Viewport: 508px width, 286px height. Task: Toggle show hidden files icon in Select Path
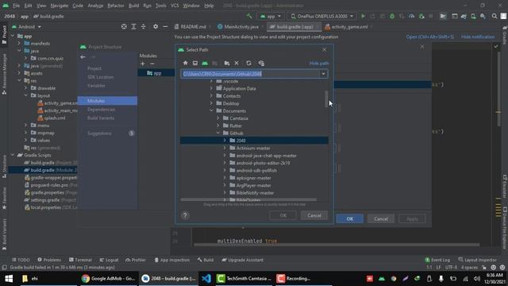(x=261, y=64)
